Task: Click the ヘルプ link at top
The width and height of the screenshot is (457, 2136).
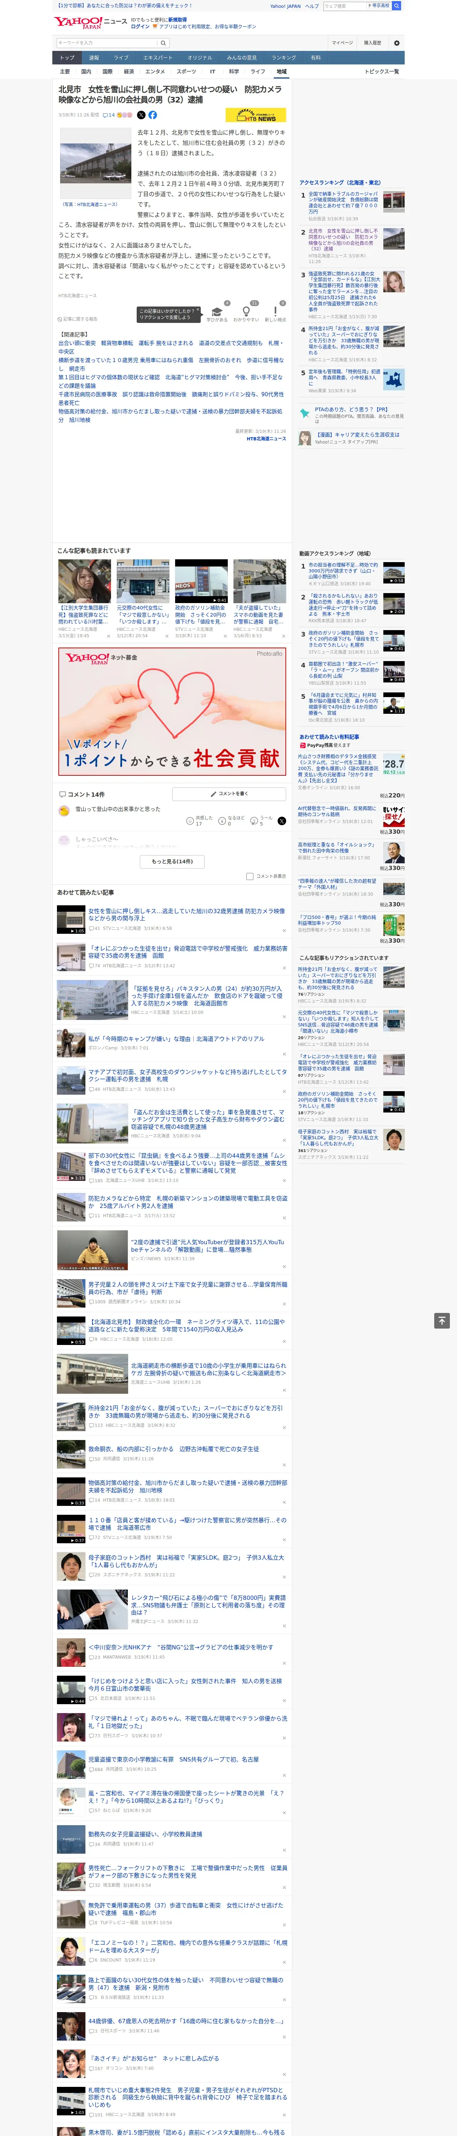Action: (x=311, y=6)
